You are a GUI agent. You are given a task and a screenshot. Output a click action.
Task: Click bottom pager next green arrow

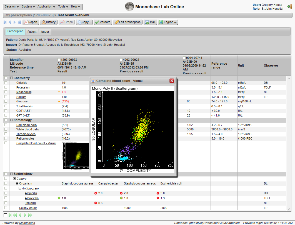25,215
